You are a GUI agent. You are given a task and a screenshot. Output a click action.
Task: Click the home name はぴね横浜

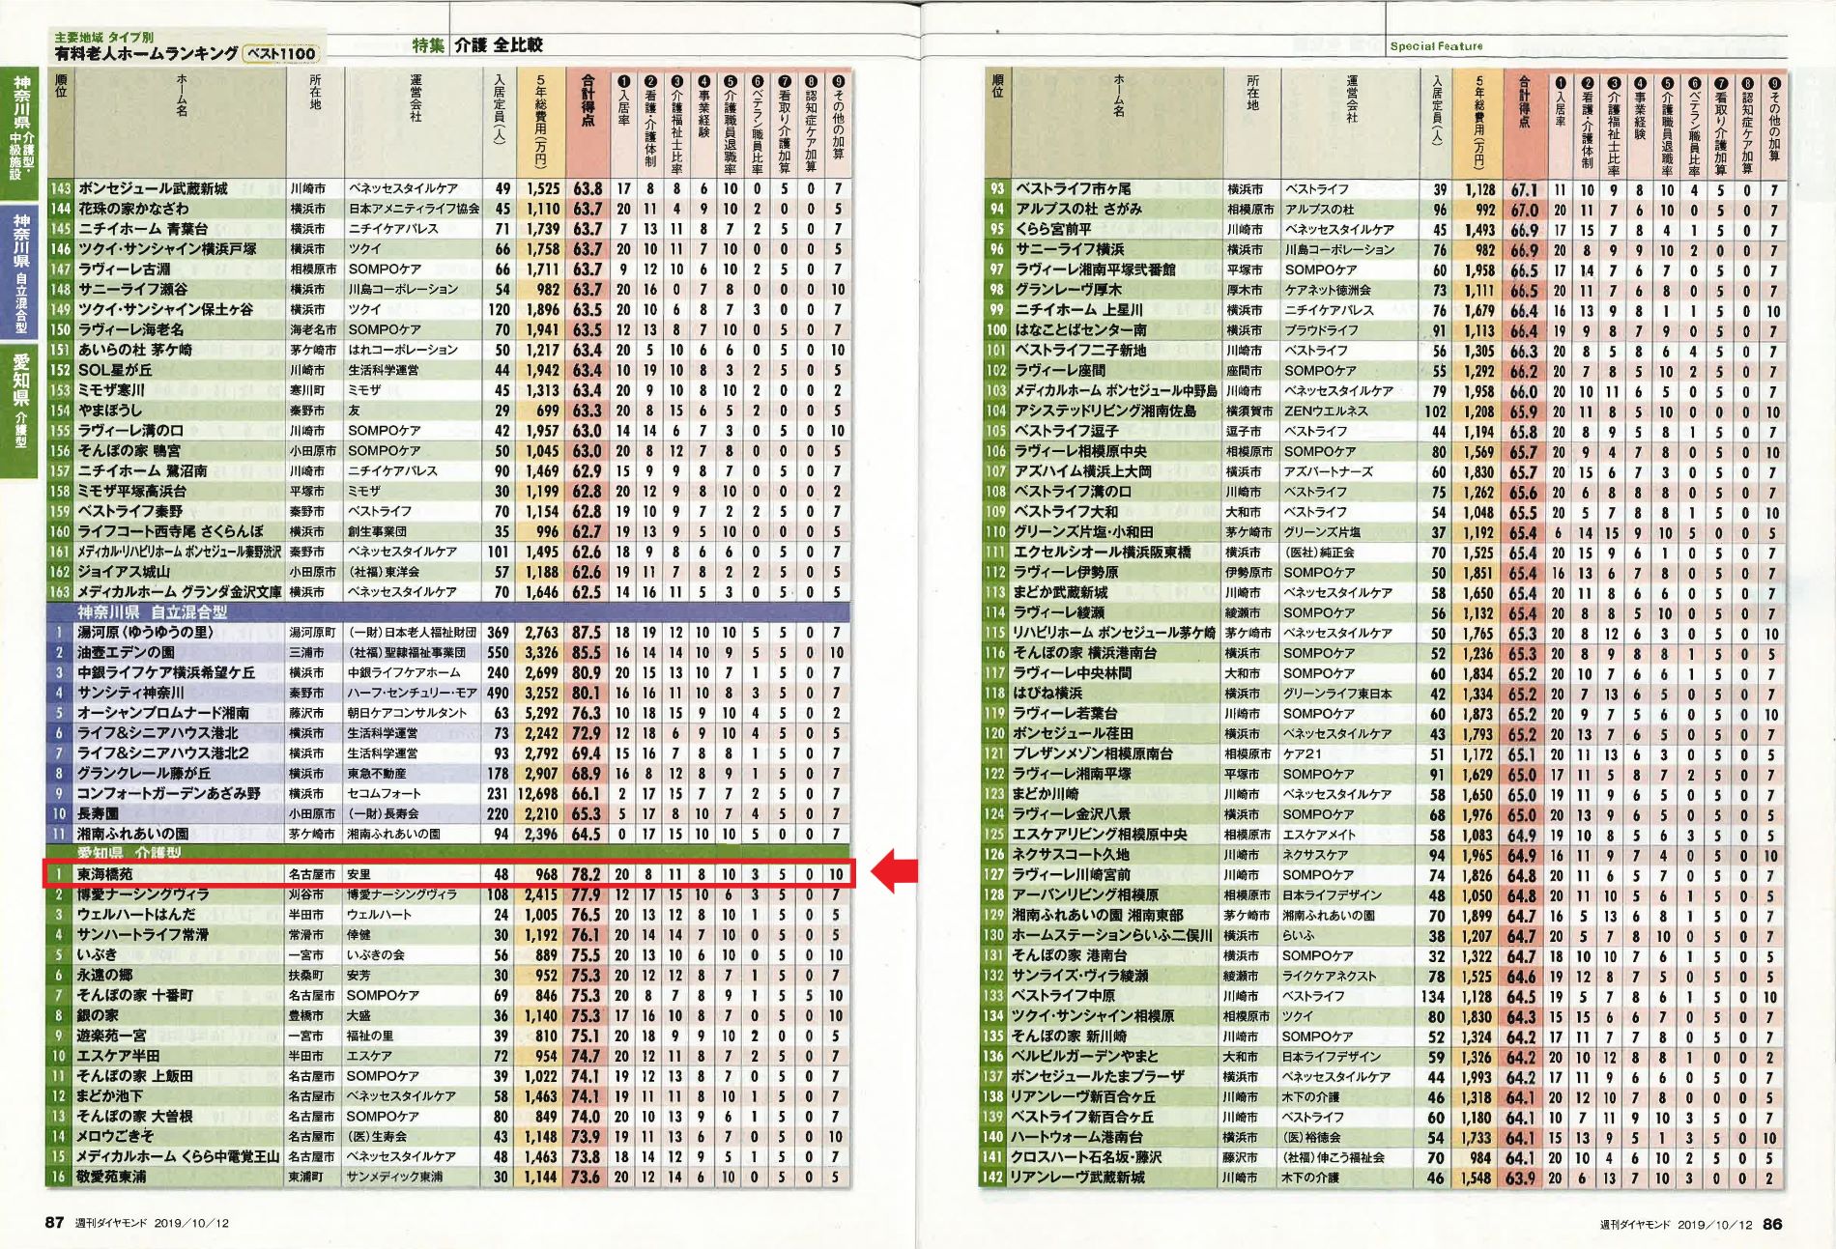[x=1048, y=693]
